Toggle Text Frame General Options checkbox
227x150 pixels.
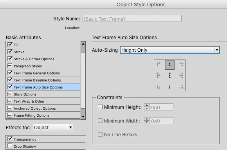coord(10,73)
